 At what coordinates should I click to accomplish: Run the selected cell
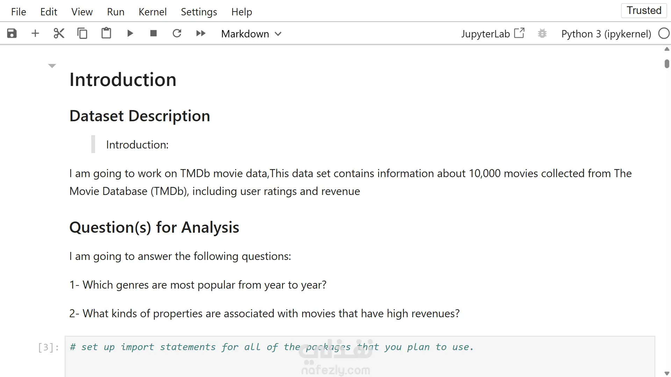click(x=130, y=34)
